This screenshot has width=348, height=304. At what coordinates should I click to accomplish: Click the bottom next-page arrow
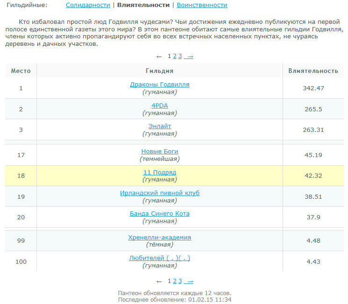pos(189,282)
